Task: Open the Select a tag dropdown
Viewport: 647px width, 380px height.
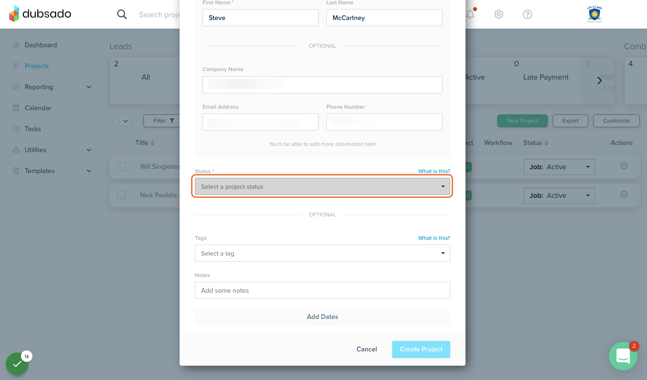Action: pyautogui.click(x=323, y=253)
